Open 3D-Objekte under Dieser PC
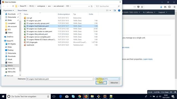The height and width of the screenshot is (99, 177). pyautogui.click(x=12, y=44)
